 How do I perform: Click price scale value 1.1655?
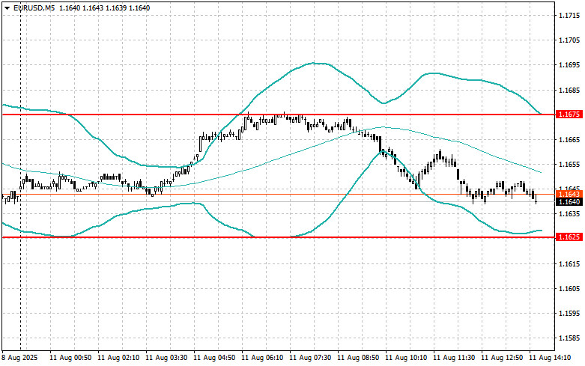tap(569, 165)
